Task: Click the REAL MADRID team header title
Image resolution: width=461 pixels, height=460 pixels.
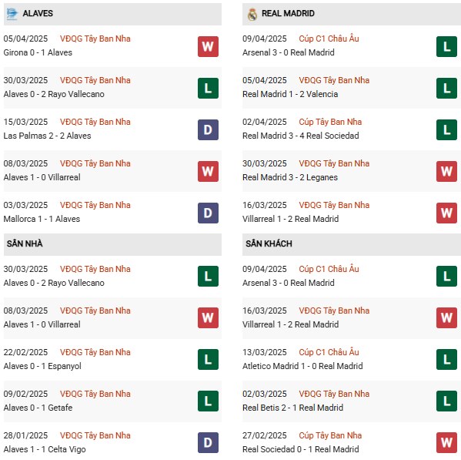Action: [288, 14]
